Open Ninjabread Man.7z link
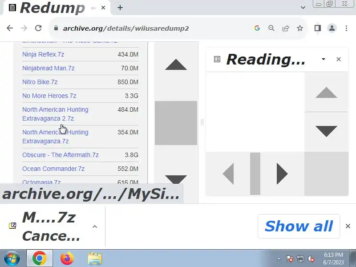 click(49, 68)
